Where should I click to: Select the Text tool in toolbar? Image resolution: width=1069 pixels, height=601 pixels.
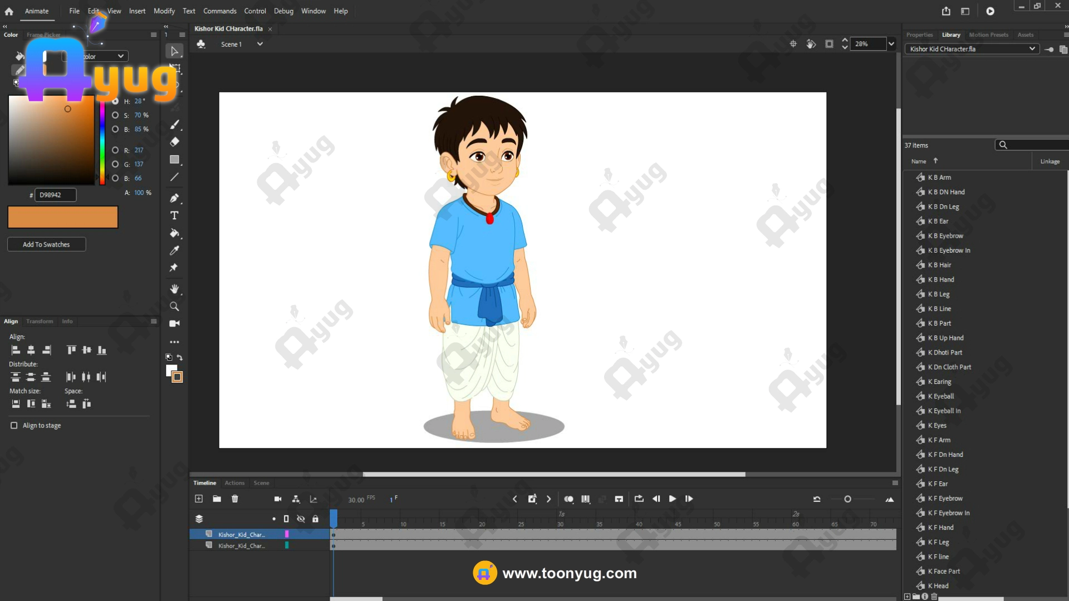click(174, 215)
